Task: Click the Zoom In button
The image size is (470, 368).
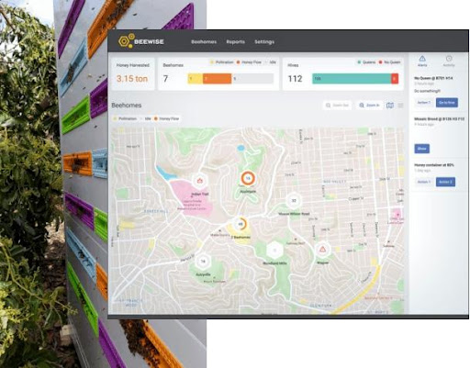Action: [369, 106]
